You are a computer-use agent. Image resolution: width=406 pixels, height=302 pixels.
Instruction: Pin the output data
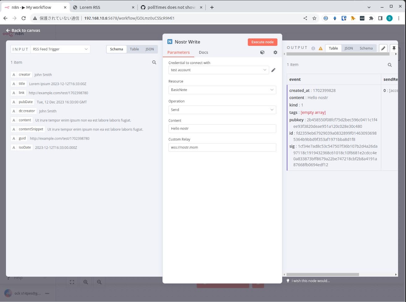394,48
